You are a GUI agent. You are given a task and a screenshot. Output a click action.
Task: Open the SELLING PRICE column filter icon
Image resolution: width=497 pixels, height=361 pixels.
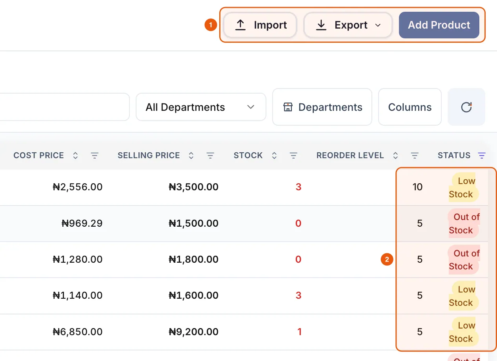210,155
